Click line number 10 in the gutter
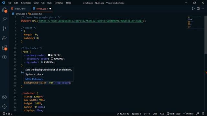This screenshot has width=207, height=116. coord(15,48)
